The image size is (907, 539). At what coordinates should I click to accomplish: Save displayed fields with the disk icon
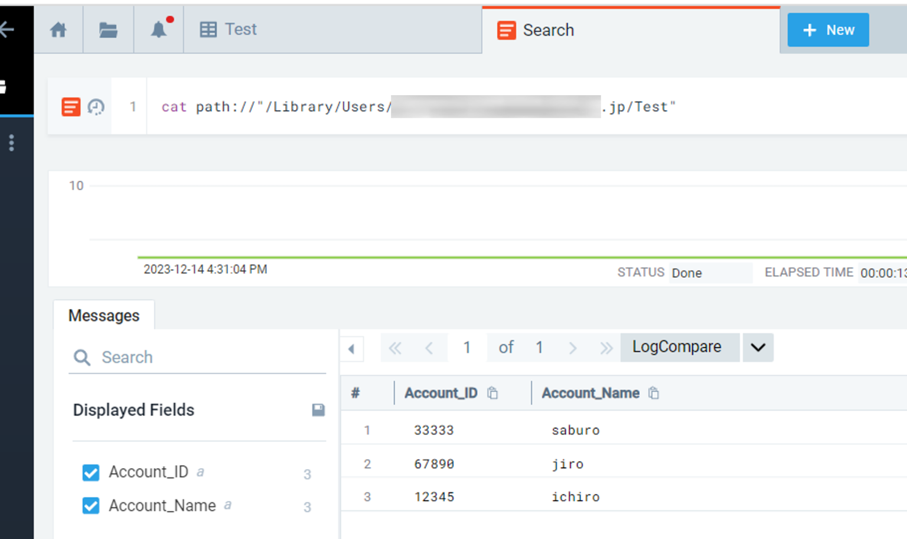tap(318, 410)
